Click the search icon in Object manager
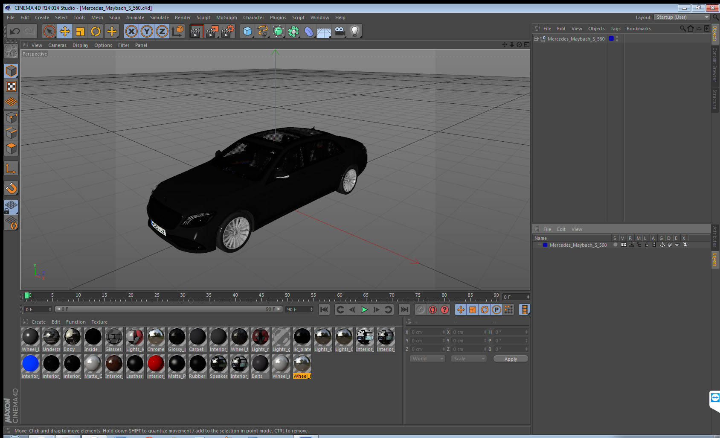720x438 pixels. pos(683,29)
